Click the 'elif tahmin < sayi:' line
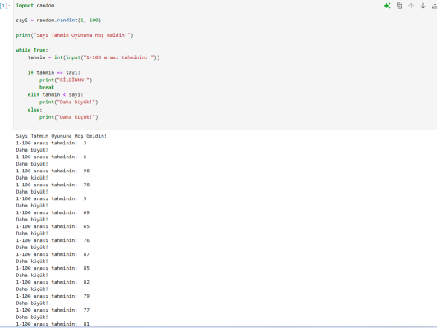The height and width of the screenshot is (328, 437). click(x=55, y=94)
